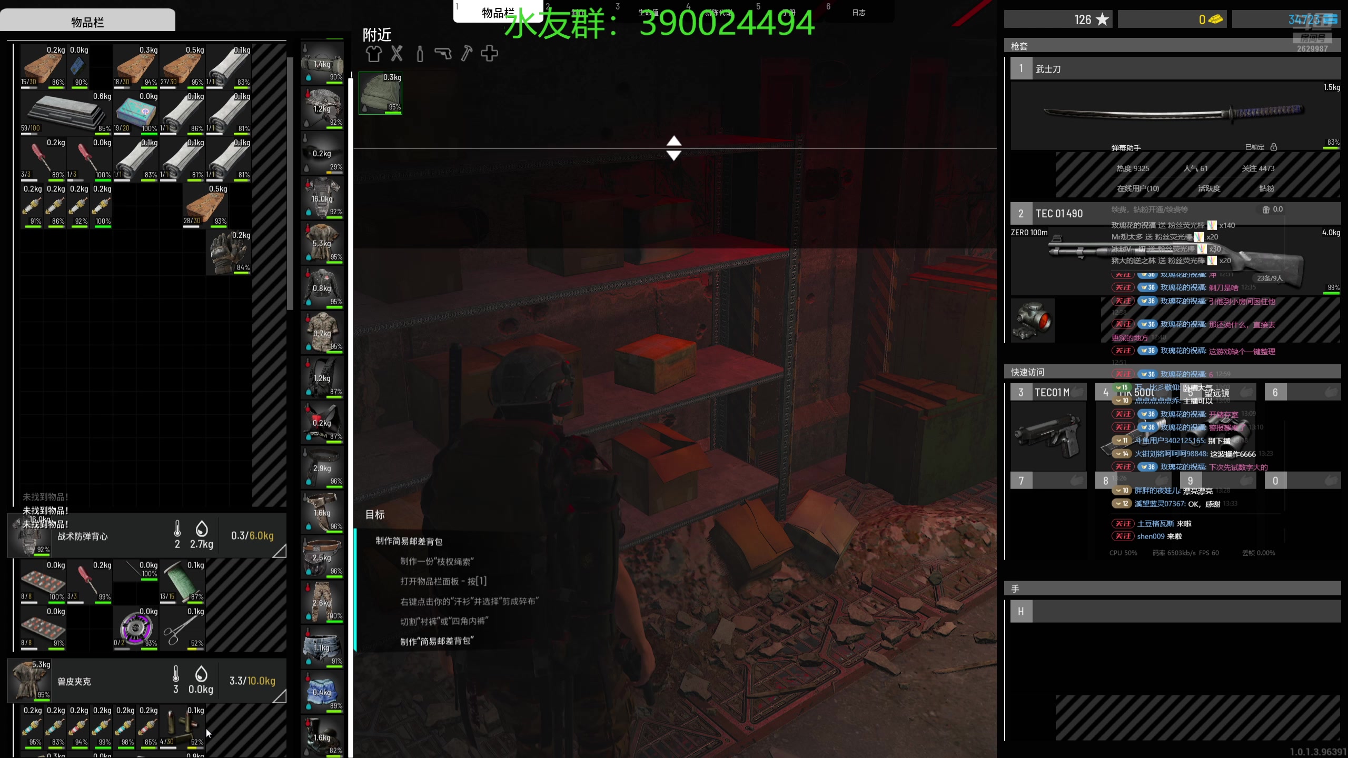Screen dimensions: 1348x758
Task: Select the 2.9kg belt equipment slot
Action: click(322, 467)
